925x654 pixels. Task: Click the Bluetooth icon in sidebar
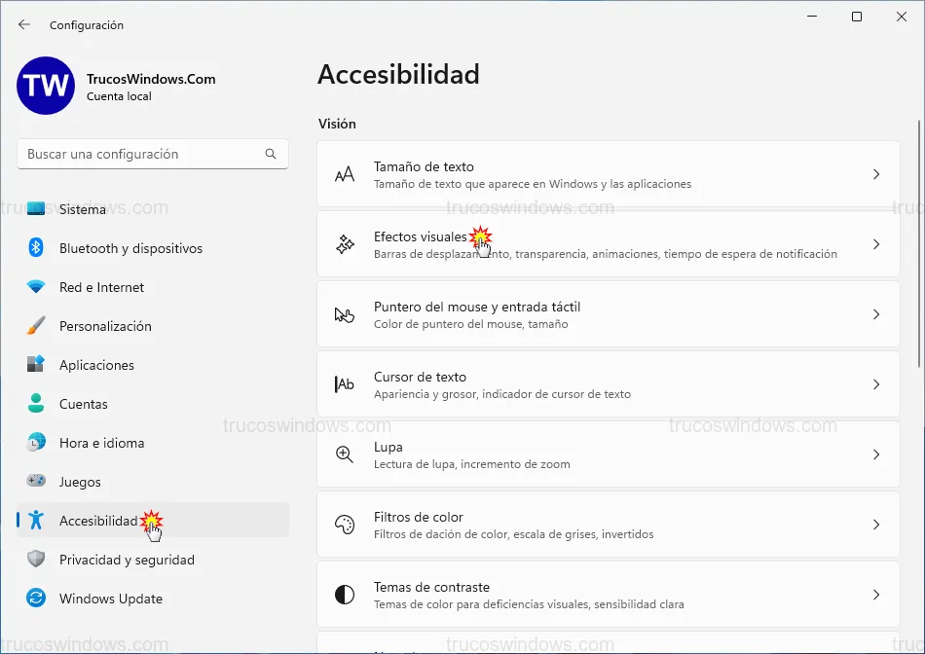[x=36, y=248]
